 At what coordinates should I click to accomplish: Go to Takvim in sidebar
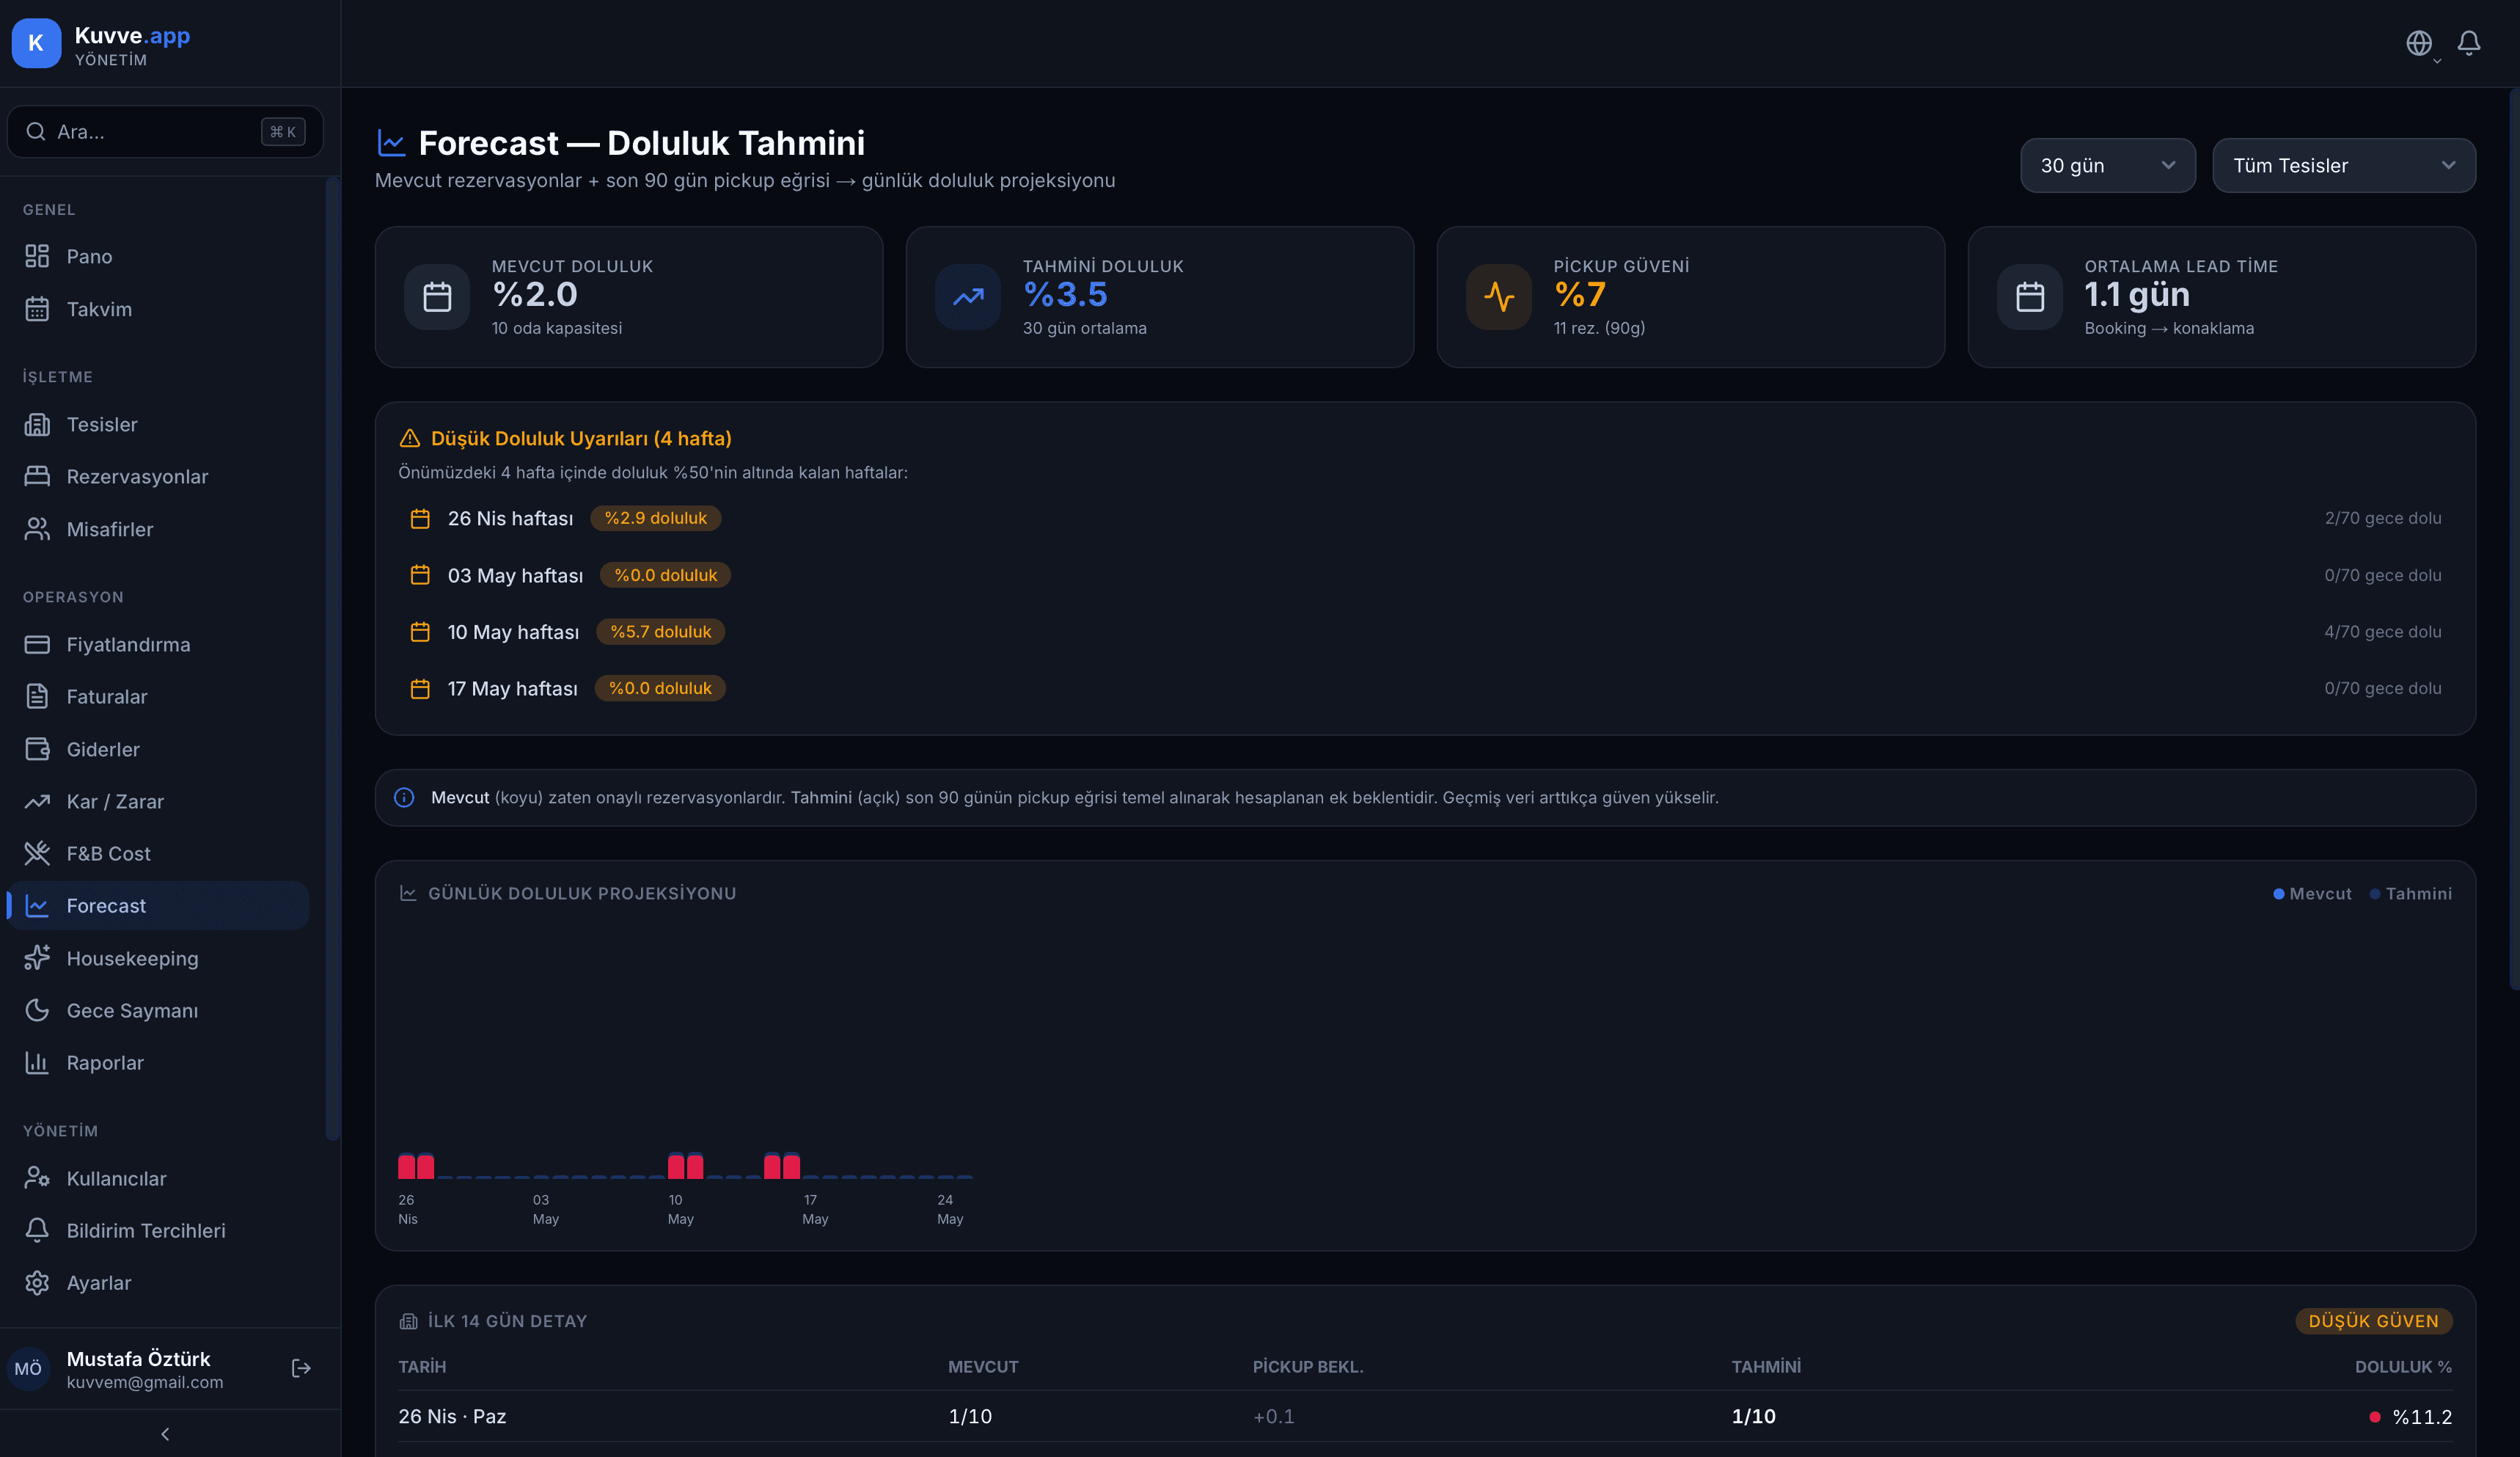(x=158, y=309)
